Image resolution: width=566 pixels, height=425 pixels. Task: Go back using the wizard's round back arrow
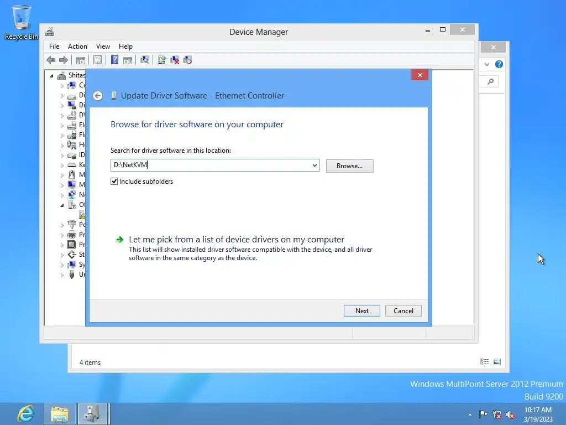[x=97, y=96]
